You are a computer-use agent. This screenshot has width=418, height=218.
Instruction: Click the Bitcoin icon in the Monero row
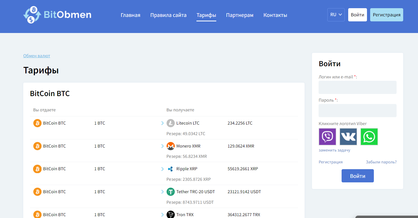(37, 146)
